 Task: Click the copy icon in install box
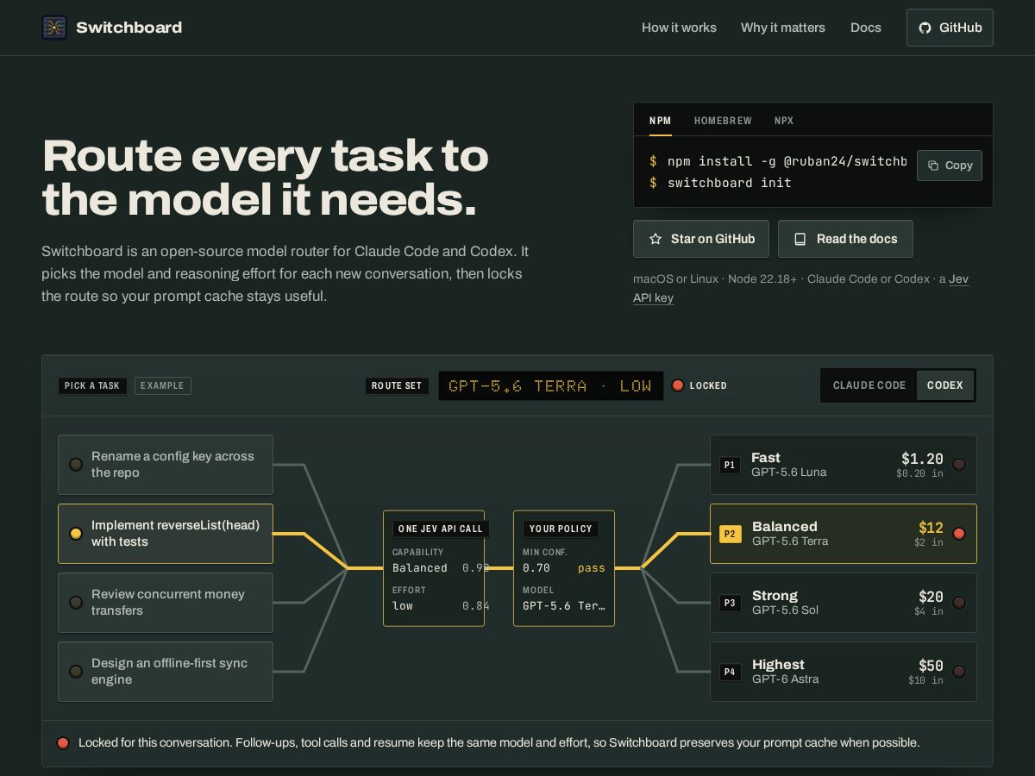click(x=933, y=166)
